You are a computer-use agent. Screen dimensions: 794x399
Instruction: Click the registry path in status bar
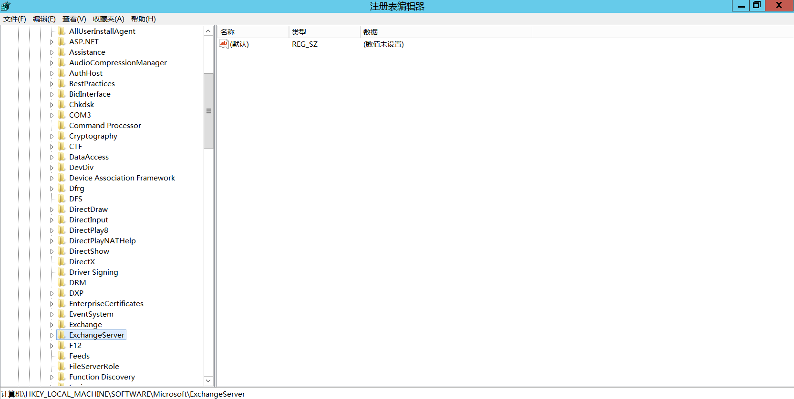click(x=123, y=394)
